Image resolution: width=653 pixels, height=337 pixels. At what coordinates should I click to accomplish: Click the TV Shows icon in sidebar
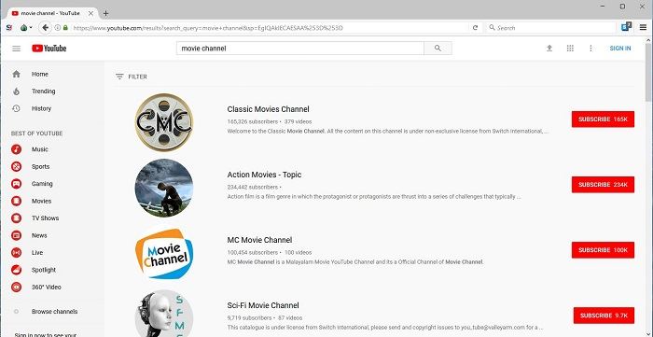pos(16,218)
